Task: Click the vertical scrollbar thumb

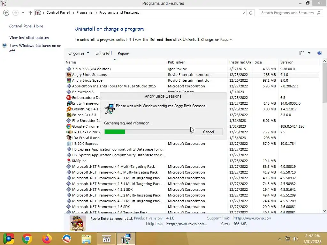Action: coord(324,83)
